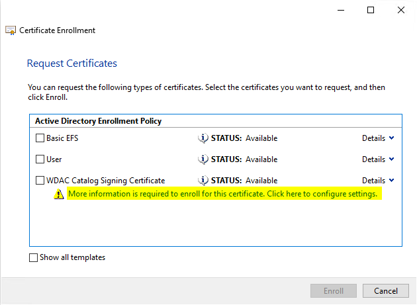Open the 'More information is required' settings link
Screen dimensions: 417x305
222,195
